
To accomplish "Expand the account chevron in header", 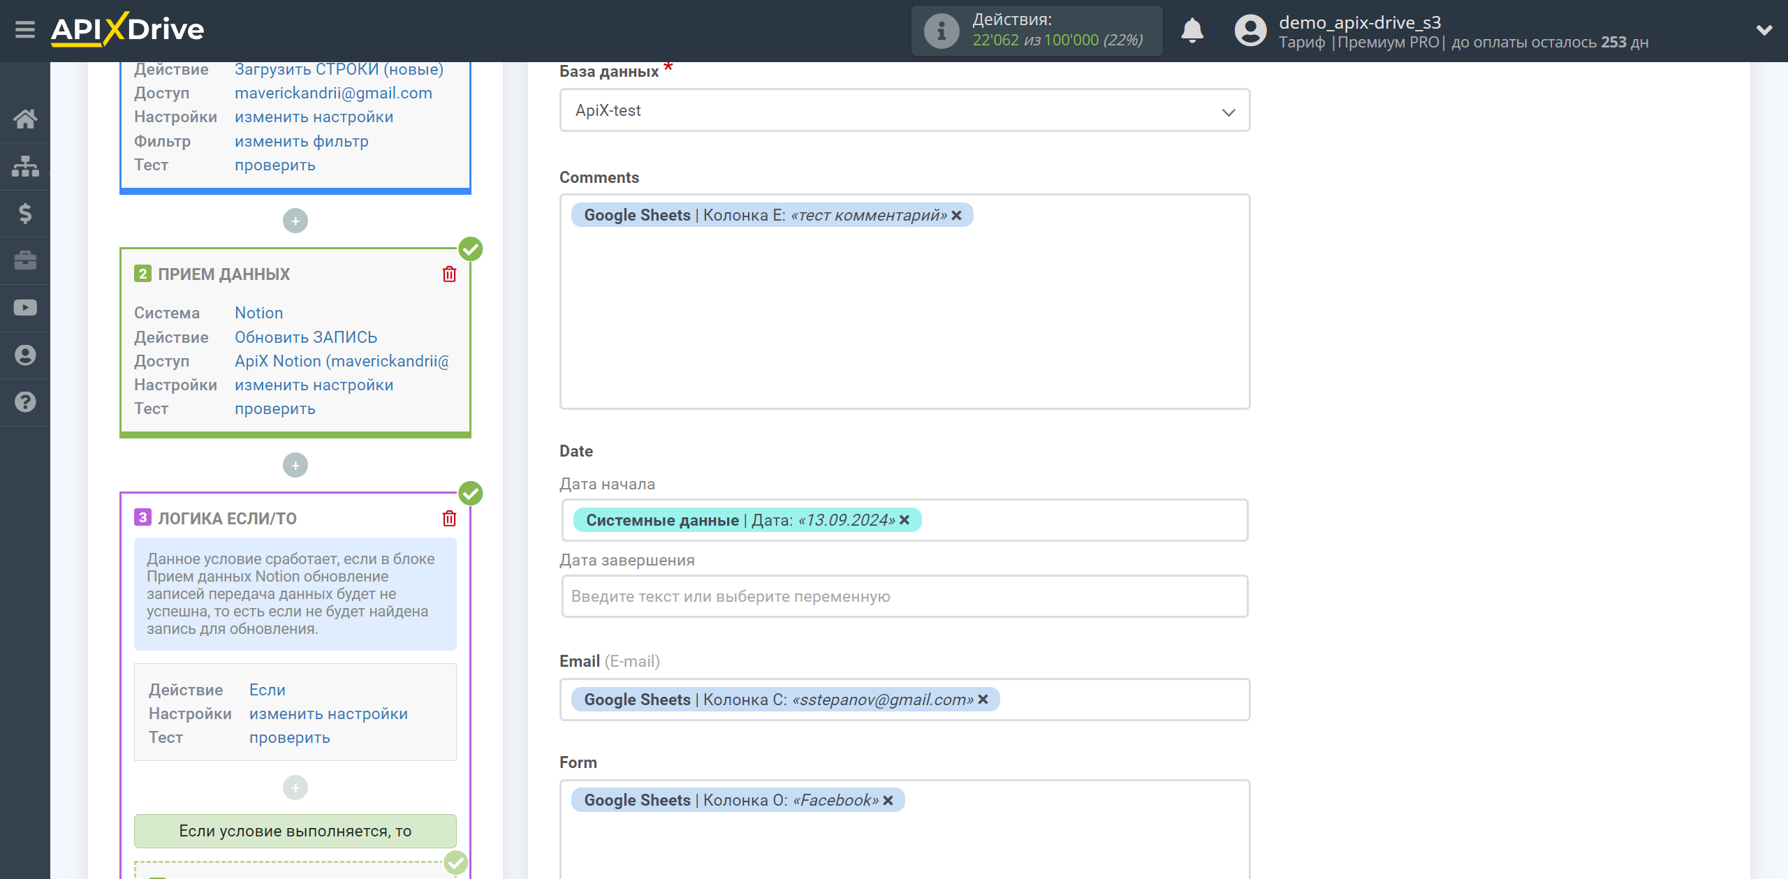I will coord(1764,30).
